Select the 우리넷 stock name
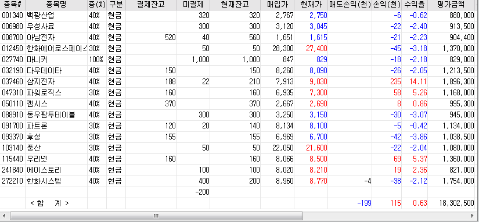Image resolution: width=479 pixels, height=222 pixels. (x=37, y=159)
